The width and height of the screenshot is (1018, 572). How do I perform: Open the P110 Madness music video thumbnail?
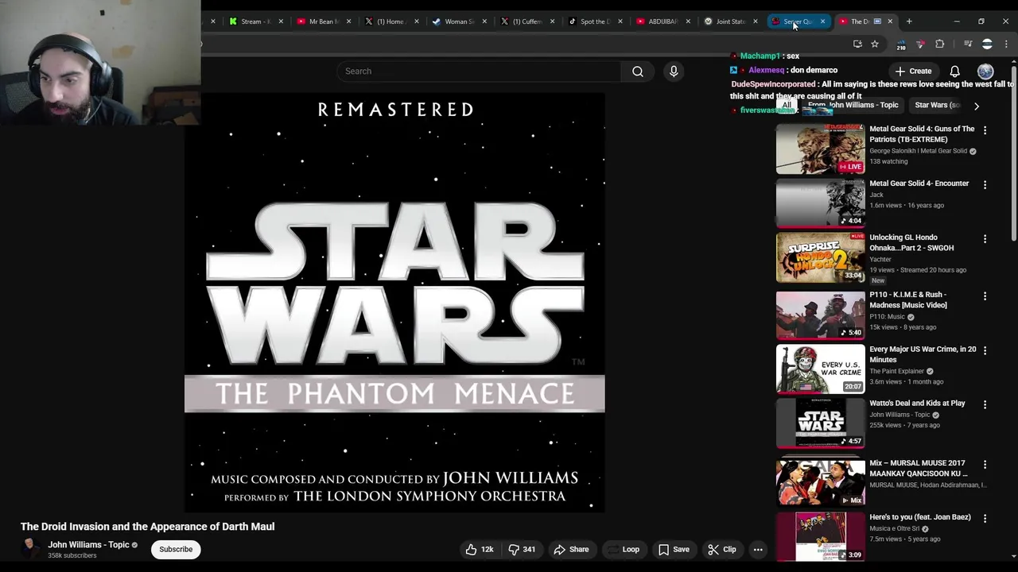(820, 315)
